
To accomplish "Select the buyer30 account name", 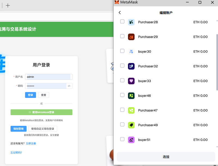I will (x=145, y=52).
